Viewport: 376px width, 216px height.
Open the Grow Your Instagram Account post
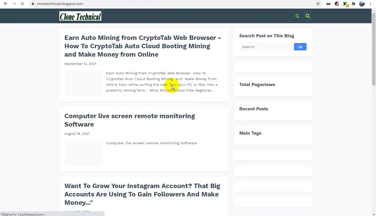[142, 194]
